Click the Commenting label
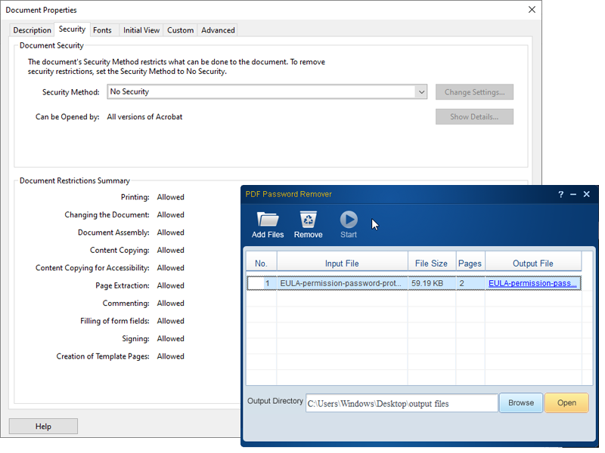605x453 pixels. pyautogui.click(x=126, y=304)
